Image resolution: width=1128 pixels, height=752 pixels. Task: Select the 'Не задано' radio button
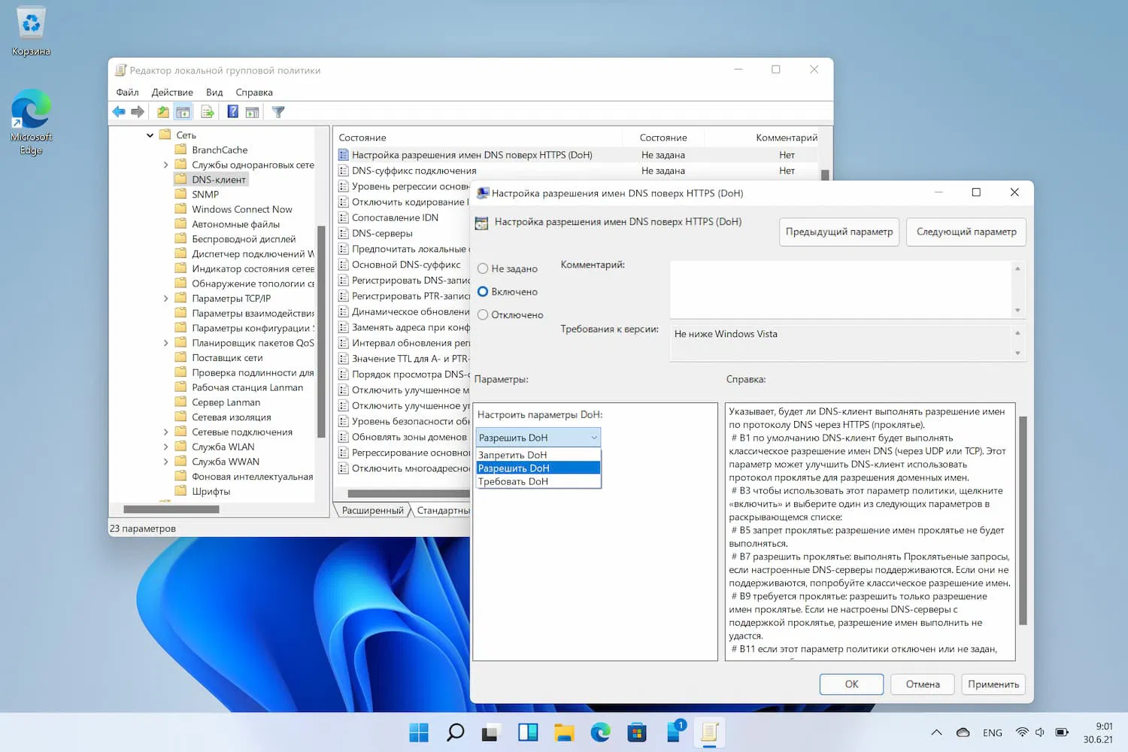pos(483,268)
